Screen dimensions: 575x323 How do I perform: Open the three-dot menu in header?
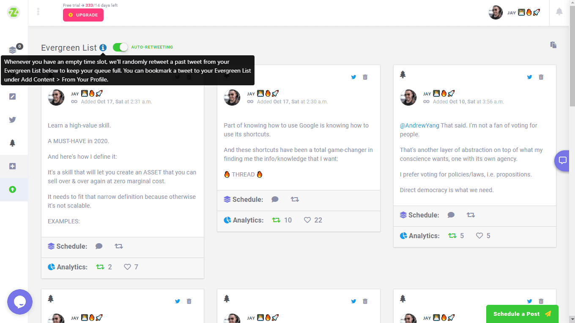pyautogui.click(x=38, y=12)
